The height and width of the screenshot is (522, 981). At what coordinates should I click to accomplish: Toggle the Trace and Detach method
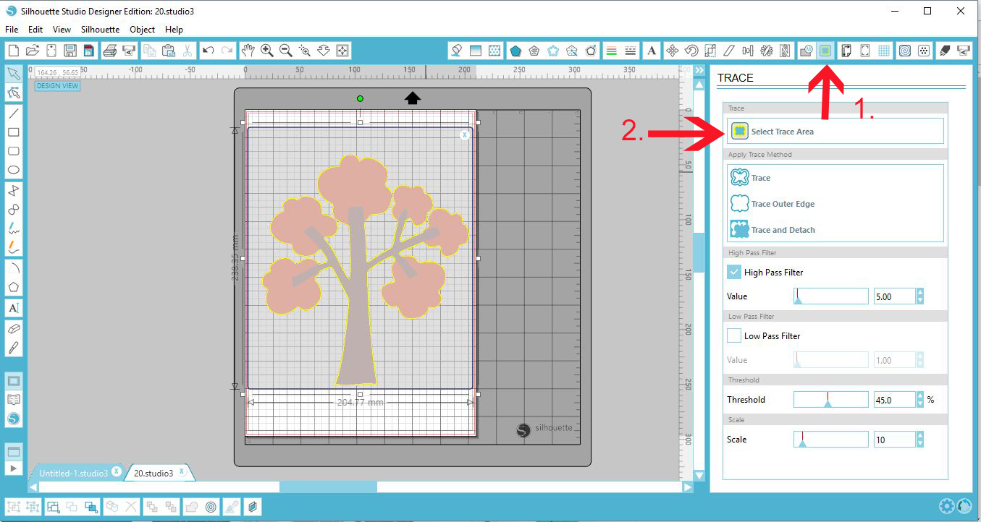[x=779, y=229]
